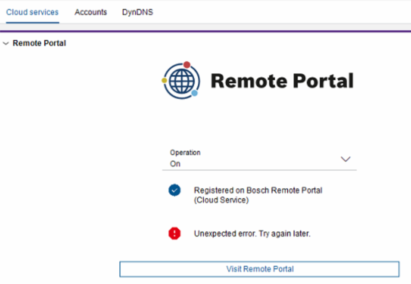Image resolution: width=411 pixels, height=284 pixels.
Task: Go to the DynDNS tab
Action: coord(137,12)
